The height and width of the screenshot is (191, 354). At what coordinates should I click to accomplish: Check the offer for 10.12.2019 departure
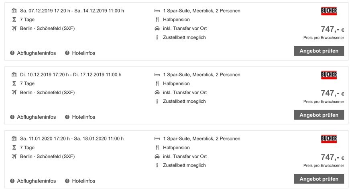click(319, 115)
